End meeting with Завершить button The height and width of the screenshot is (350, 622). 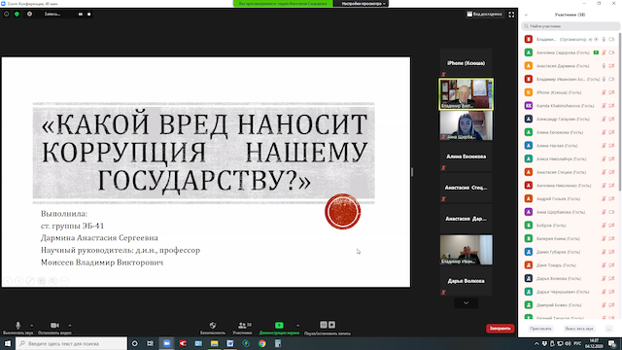(500, 329)
